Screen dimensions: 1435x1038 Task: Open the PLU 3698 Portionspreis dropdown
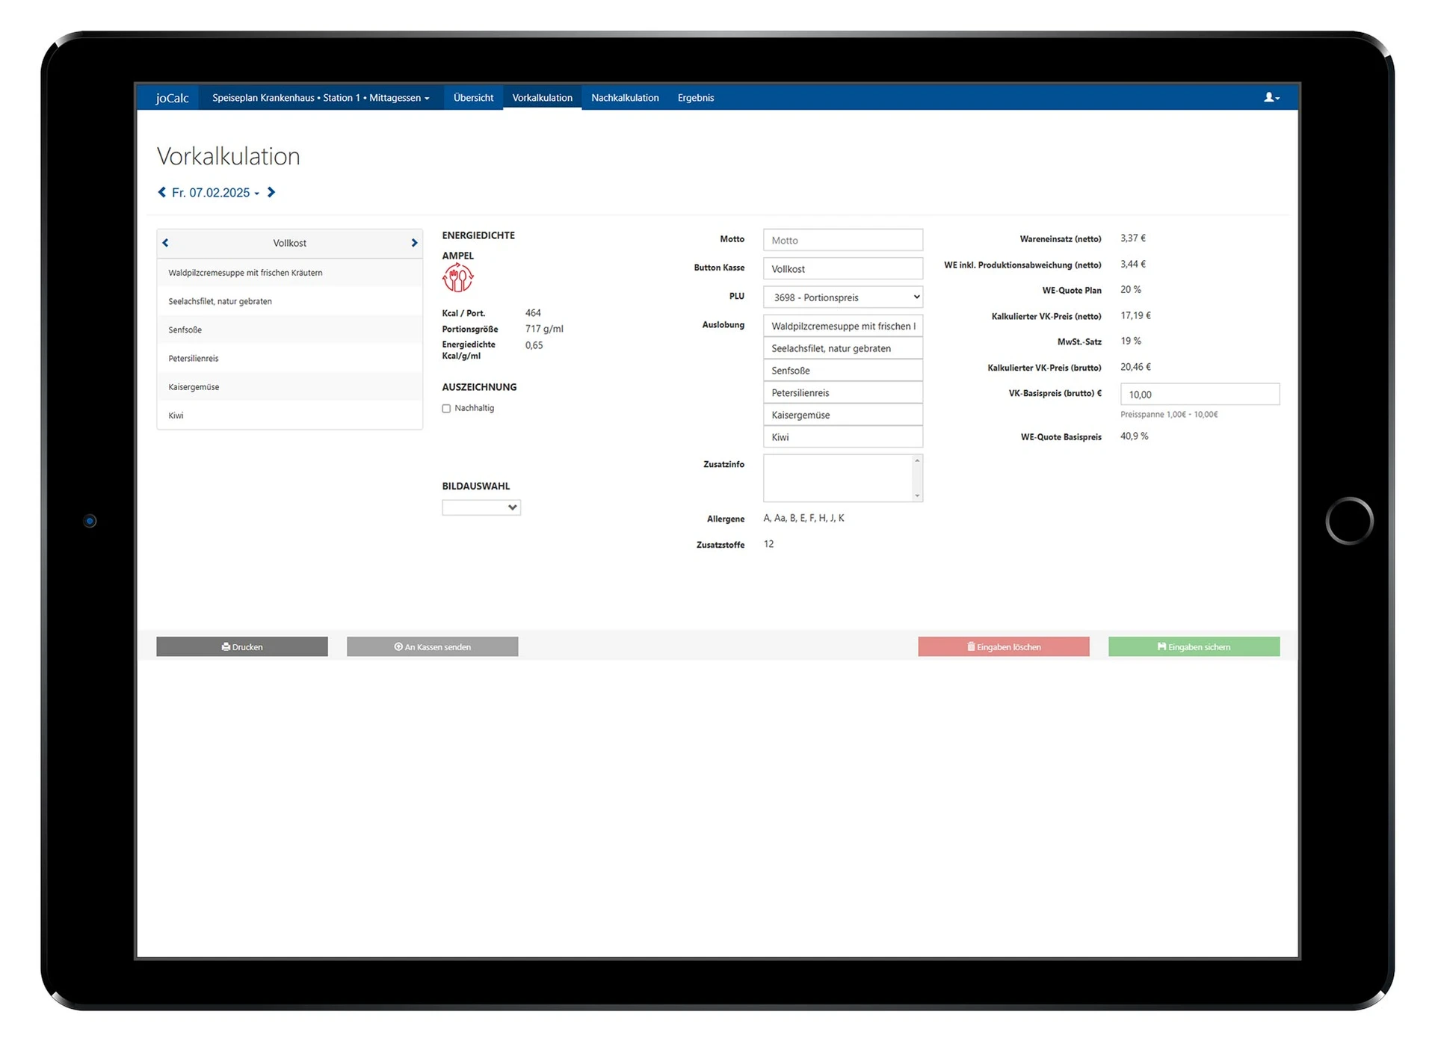(x=842, y=297)
